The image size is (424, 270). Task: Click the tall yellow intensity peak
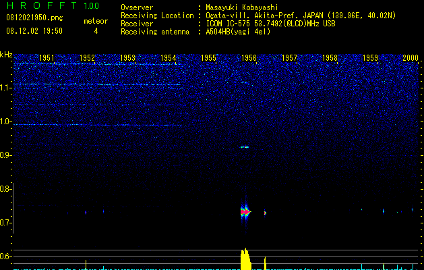click(245, 259)
